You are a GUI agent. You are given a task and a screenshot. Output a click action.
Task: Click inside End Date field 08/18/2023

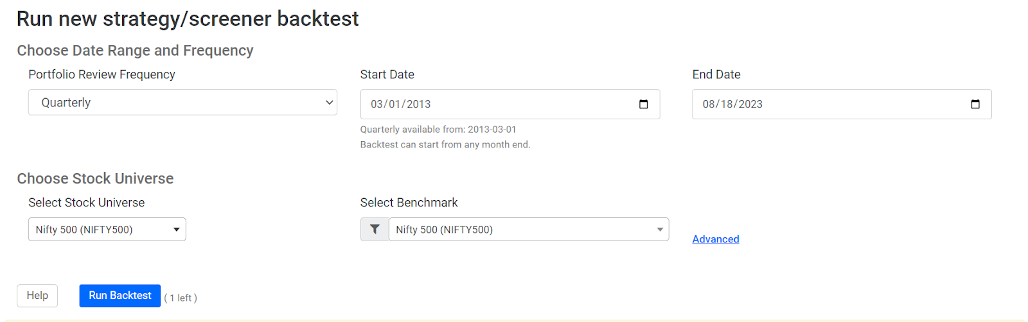[x=842, y=104]
